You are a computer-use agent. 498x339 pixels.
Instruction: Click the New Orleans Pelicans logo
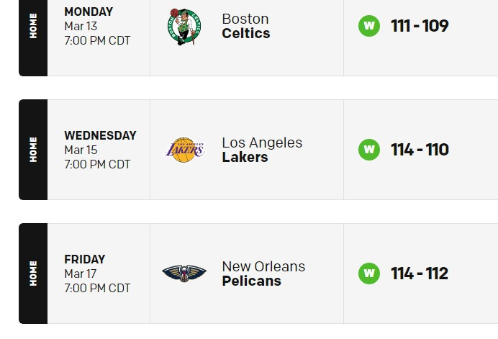click(184, 274)
